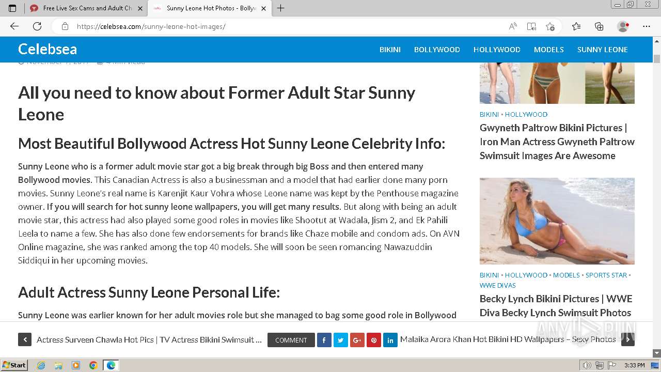Open the tab actions menu icon
Screen dimensions: 661x372
(x=12, y=8)
